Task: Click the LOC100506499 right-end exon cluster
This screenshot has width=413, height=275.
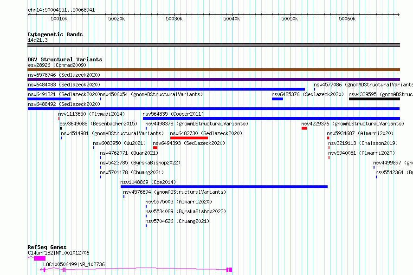Action: click(x=229, y=270)
